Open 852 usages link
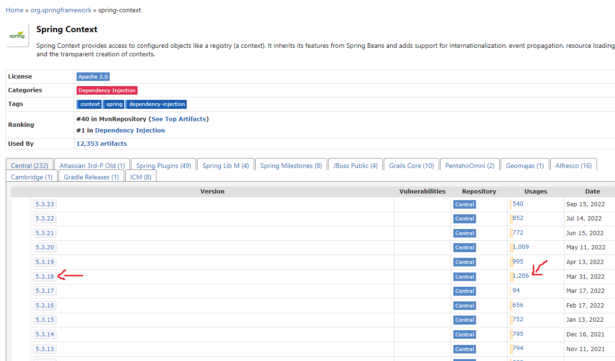The height and width of the screenshot is (361, 615). [518, 218]
